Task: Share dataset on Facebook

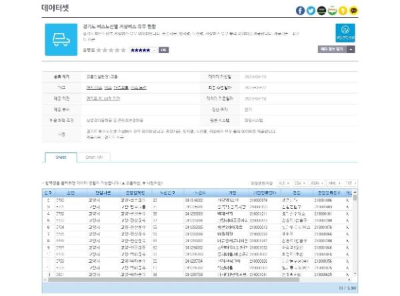Action: pyautogui.click(x=301, y=11)
